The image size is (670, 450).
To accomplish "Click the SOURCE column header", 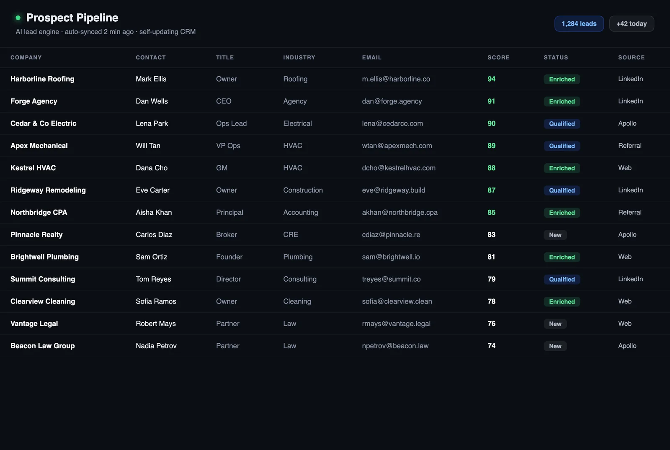I will click(x=631, y=57).
